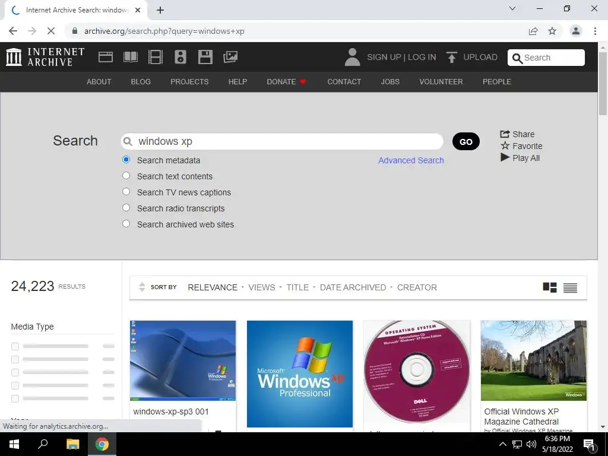Select Search metadata radio button

click(x=126, y=159)
